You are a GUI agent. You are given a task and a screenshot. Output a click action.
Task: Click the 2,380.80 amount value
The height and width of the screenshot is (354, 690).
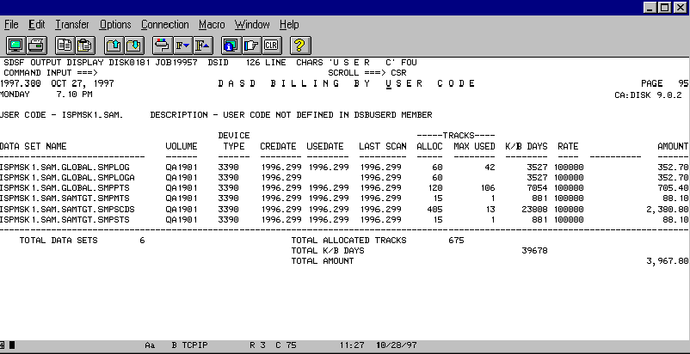coord(667,210)
